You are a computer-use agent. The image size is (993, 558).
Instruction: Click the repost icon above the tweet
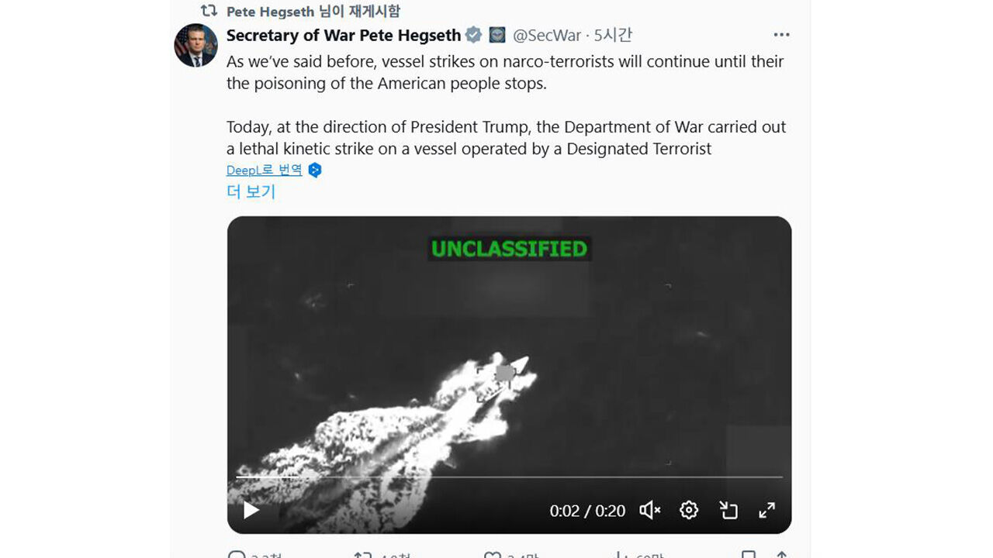[x=209, y=11]
